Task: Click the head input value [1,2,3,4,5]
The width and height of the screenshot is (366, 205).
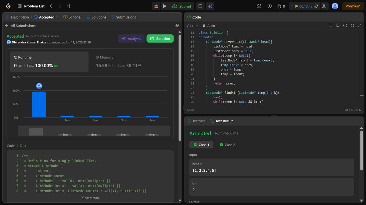Action: [x=204, y=171]
